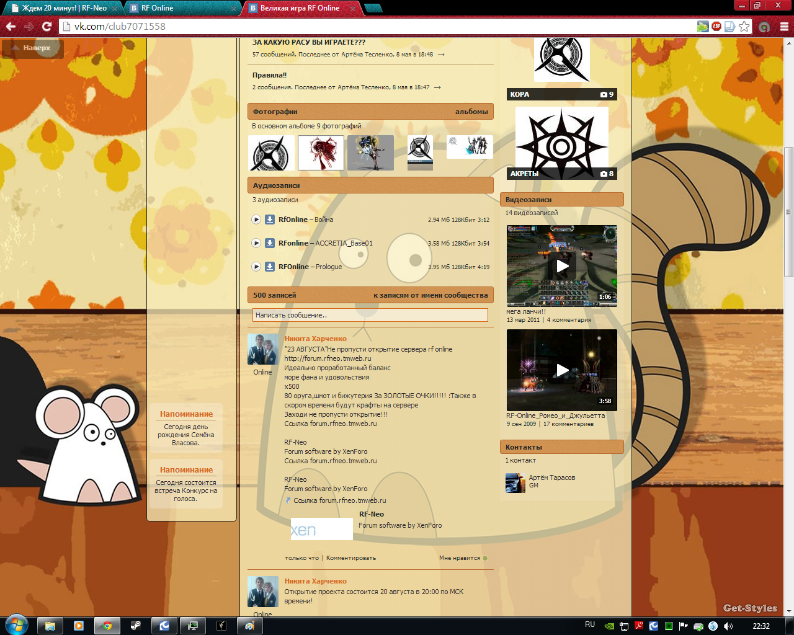The image size is (794, 635).
Task: Click 'к записям от имени сообщества' link
Action: [430, 295]
